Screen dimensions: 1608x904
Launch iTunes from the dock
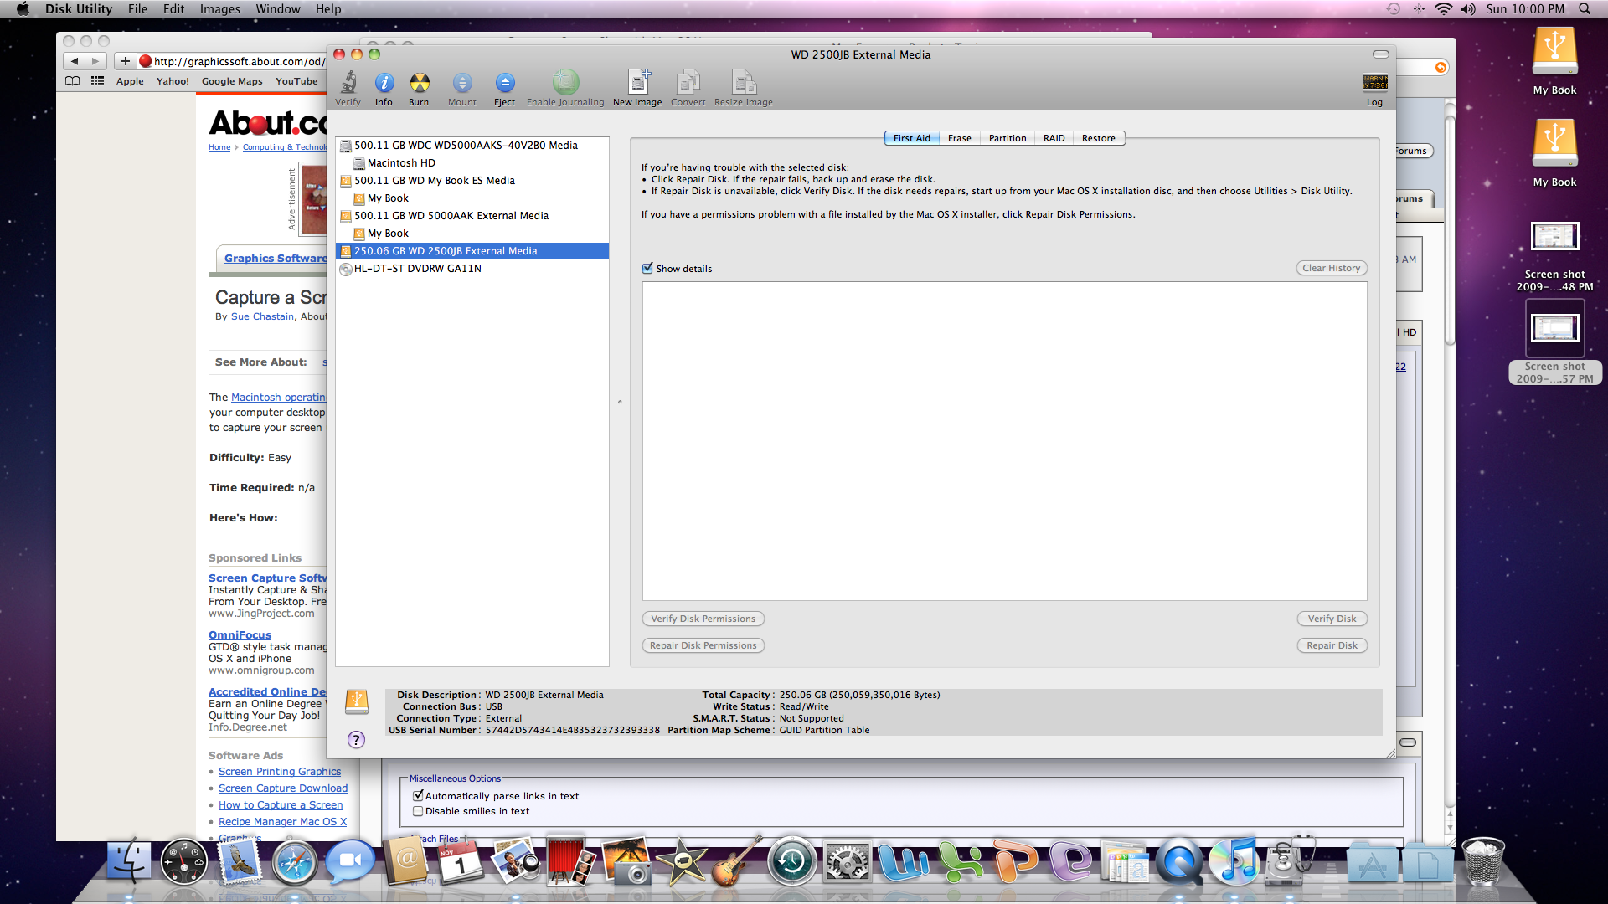pos(1234,862)
